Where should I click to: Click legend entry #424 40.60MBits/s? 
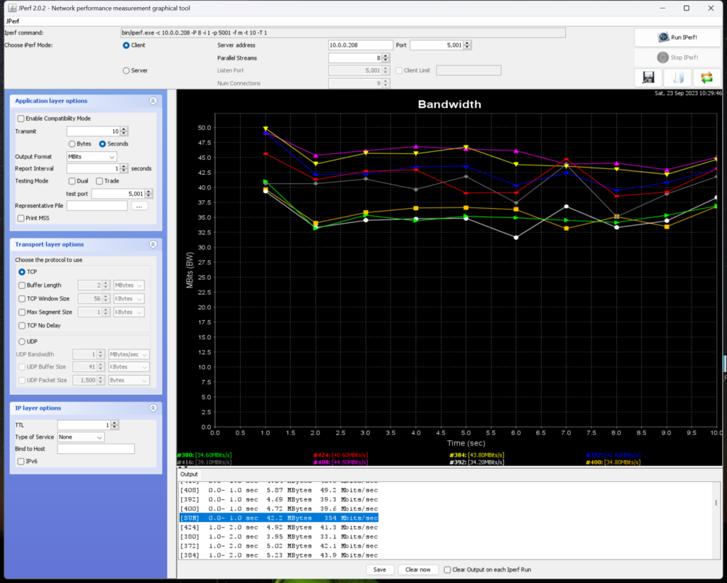pos(341,455)
